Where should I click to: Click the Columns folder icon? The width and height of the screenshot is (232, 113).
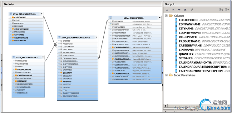point(171,16)
